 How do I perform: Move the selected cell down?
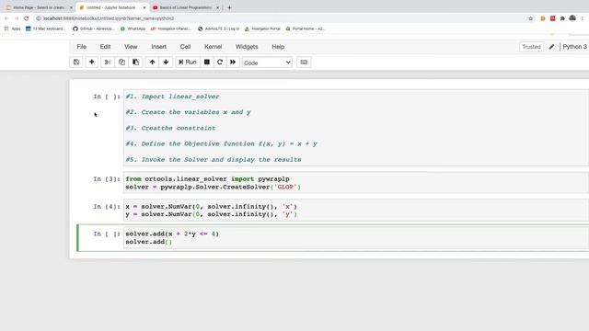[166, 63]
